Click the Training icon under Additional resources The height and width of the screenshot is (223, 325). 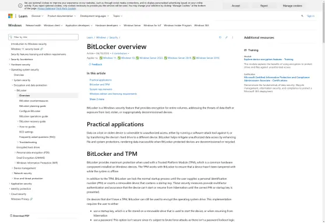pos(245,50)
